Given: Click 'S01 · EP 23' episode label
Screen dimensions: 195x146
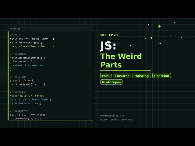Looking at the screenshot, I should [x=109, y=35].
